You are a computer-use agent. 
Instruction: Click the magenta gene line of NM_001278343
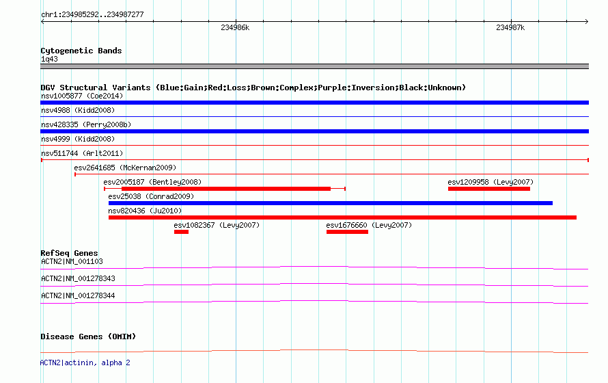314,285
